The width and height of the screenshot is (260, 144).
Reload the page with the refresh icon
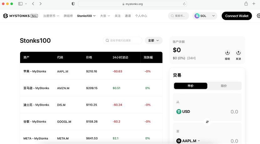pyautogui.click(x=184, y=4)
